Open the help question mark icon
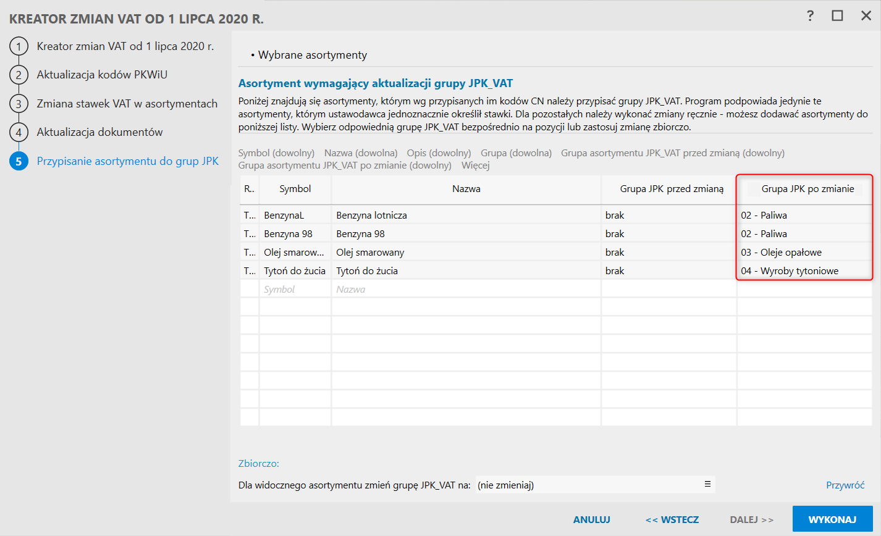Image resolution: width=881 pixels, height=536 pixels. pyautogui.click(x=810, y=16)
